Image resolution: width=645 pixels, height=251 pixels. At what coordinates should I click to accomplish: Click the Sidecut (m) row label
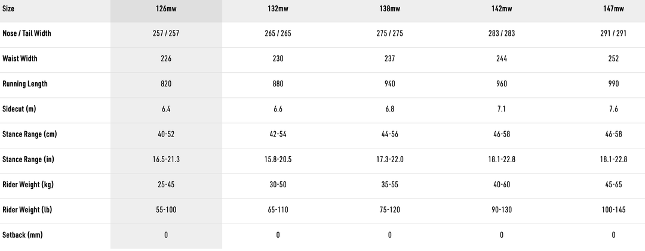[x=21, y=109]
